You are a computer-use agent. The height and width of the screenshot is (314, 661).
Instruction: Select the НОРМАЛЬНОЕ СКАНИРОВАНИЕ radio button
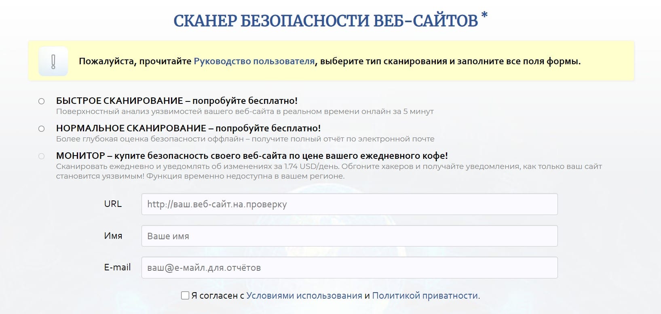(41, 129)
